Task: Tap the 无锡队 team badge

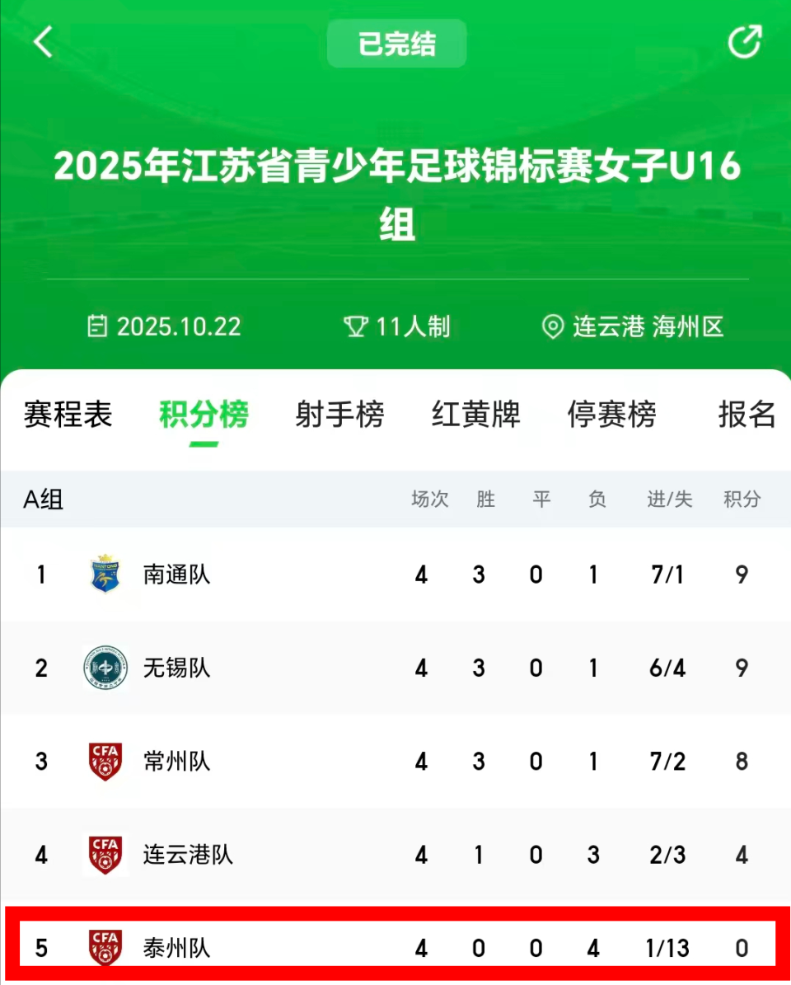Action: click(x=105, y=668)
